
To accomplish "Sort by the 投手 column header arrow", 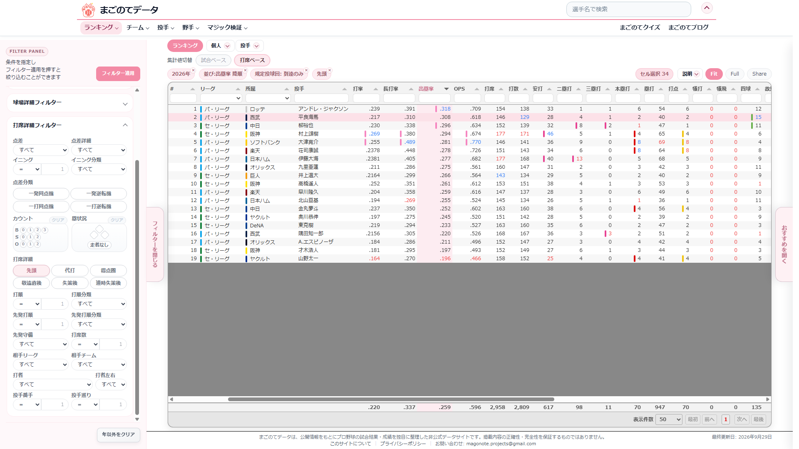I will (345, 89).
